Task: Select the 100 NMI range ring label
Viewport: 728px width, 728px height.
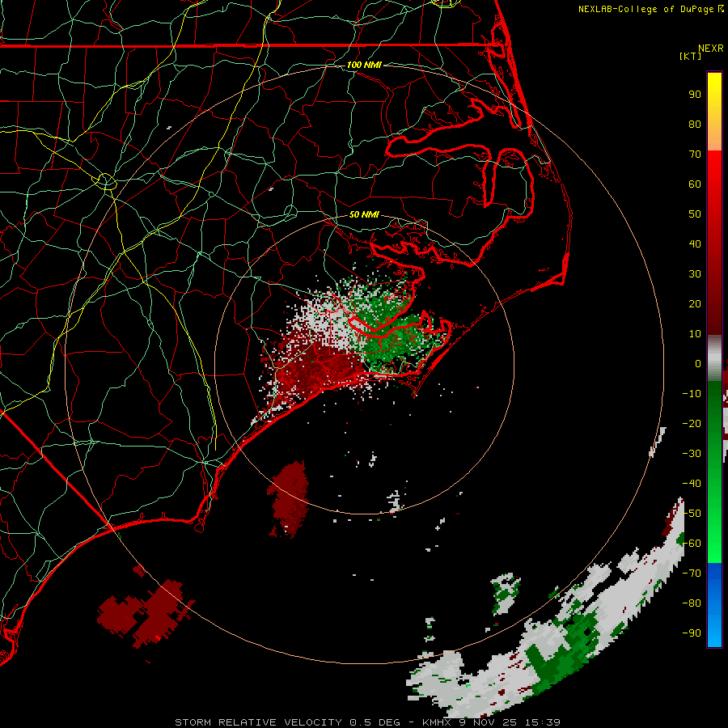Action: pos(364,65)
